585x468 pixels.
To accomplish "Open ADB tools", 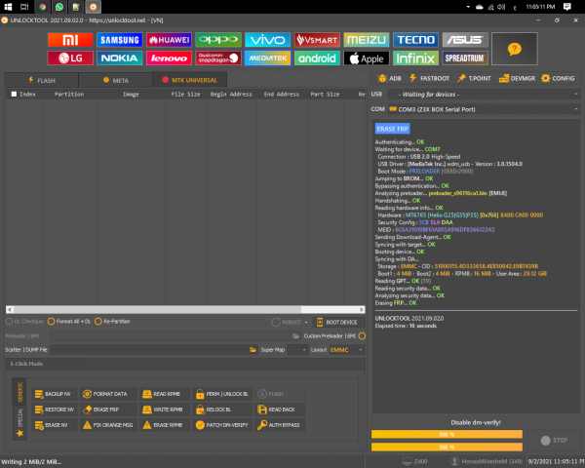I will pyautogui.click(x=389, y=78).
